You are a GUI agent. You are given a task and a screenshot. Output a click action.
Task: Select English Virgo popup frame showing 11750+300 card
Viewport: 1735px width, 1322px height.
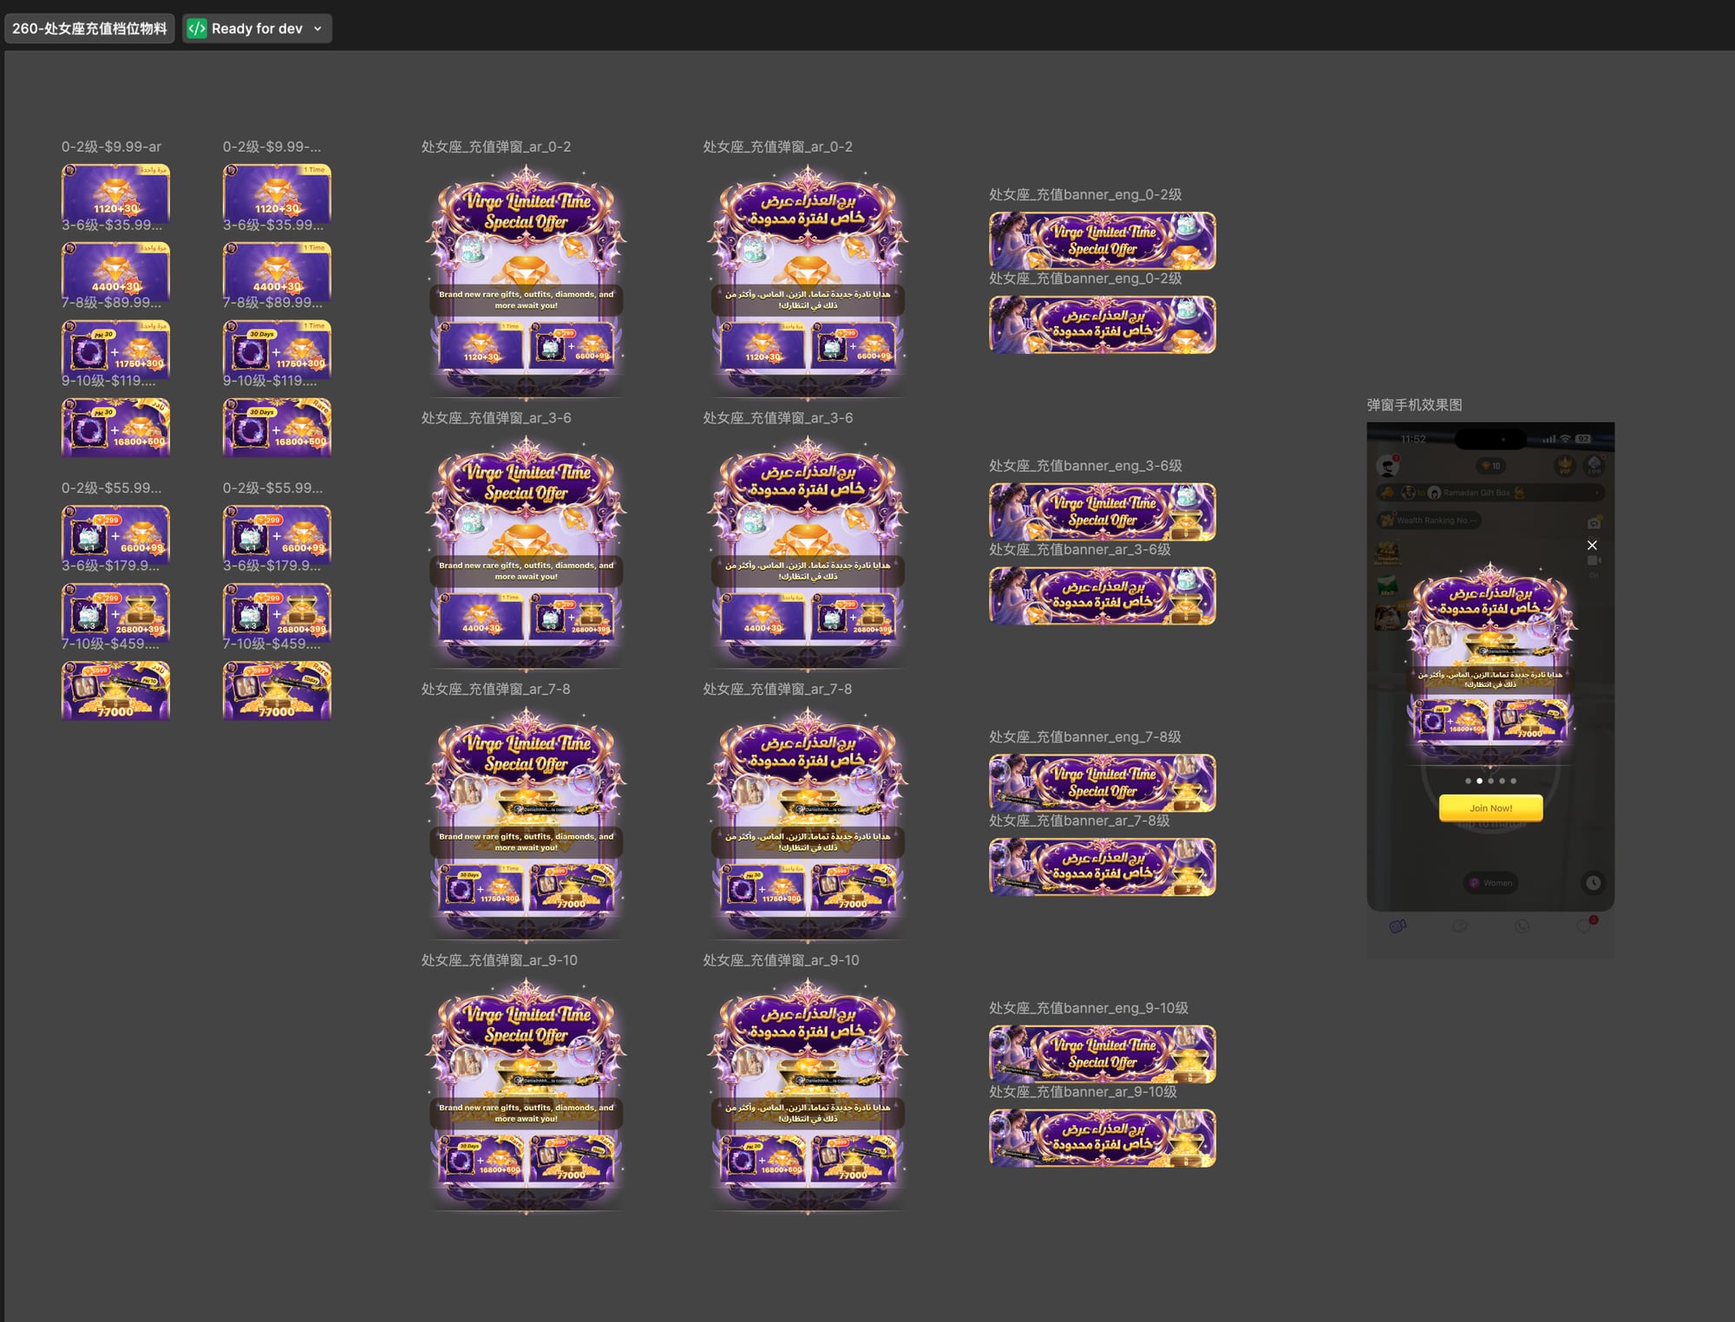[526, 823]
